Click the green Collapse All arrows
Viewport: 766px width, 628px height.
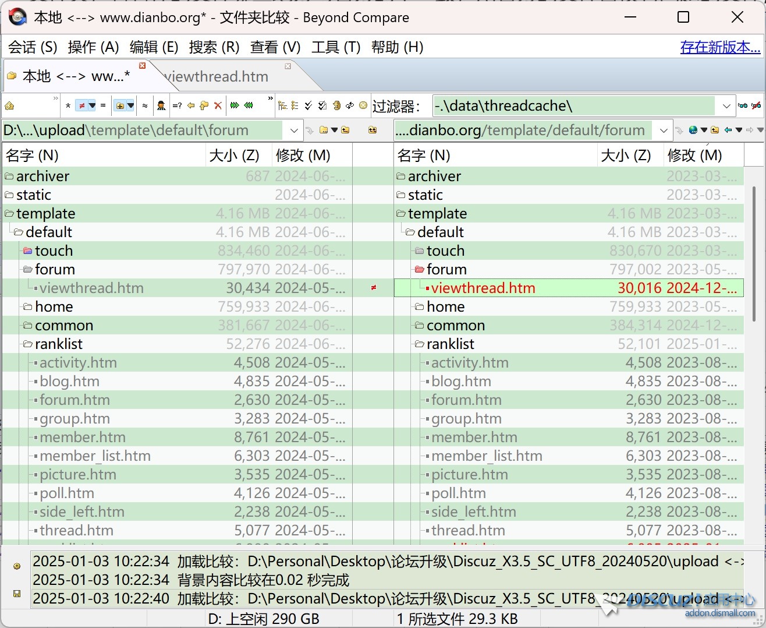click(248, 105)
